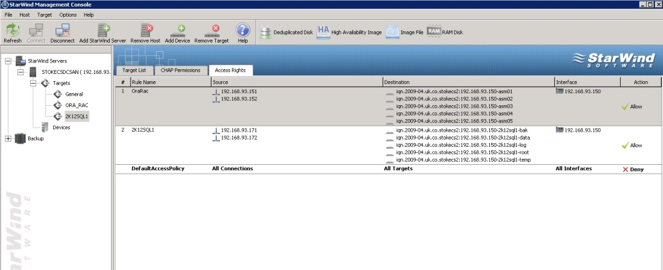Open the Options menu

[x=68, y=15]
